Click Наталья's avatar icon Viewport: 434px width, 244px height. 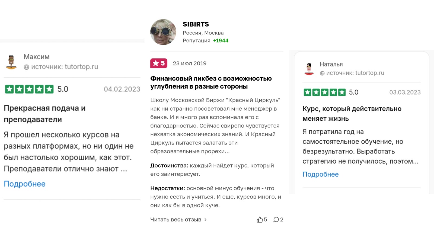click(x=309, y=69)
